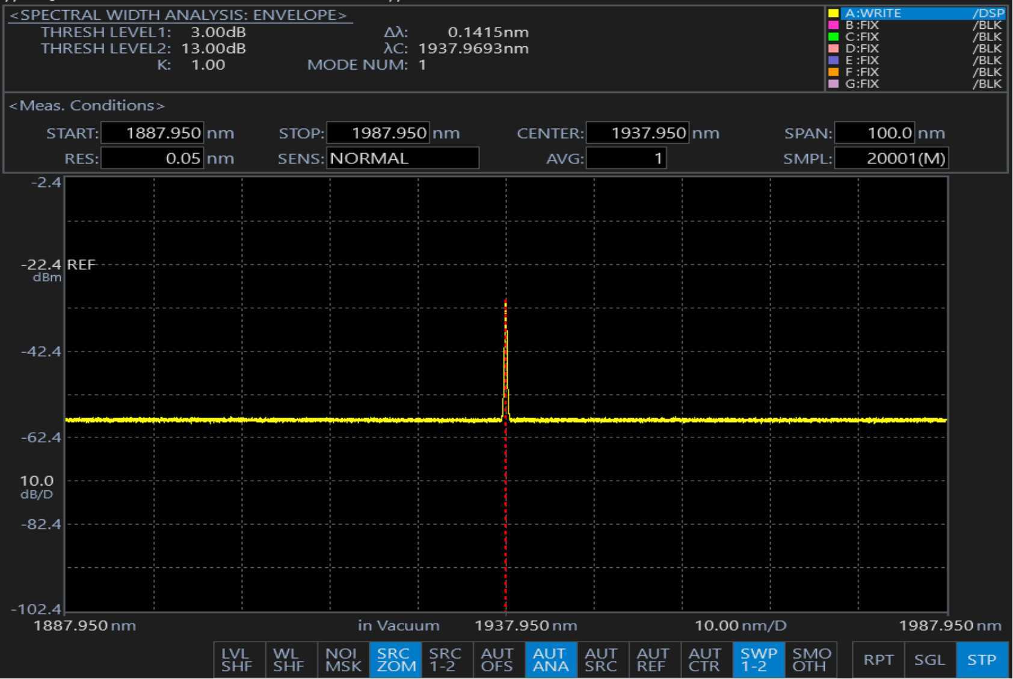1013x679 pixels.
Task: Run a single sweep with SGL
Action: click(x=929, y=660)
